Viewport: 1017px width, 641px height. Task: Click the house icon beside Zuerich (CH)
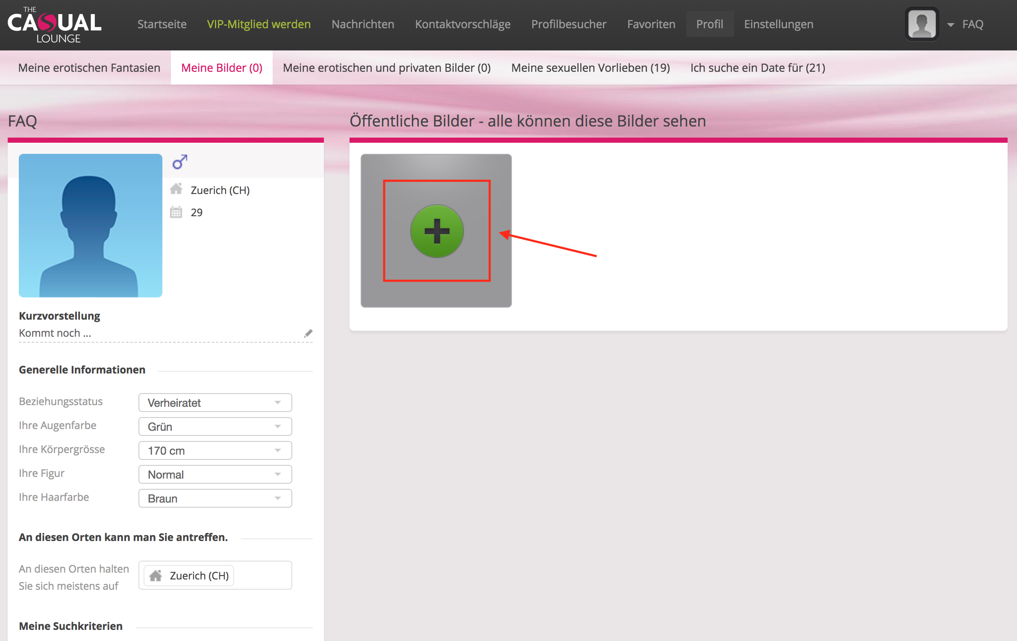tap(176, 189)
